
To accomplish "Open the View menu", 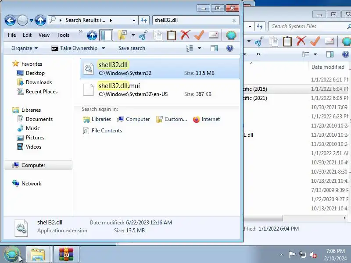I will 44,35.
